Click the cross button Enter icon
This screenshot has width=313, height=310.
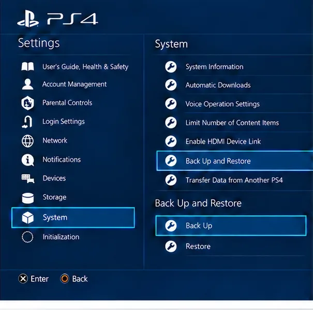coord(23,279)
